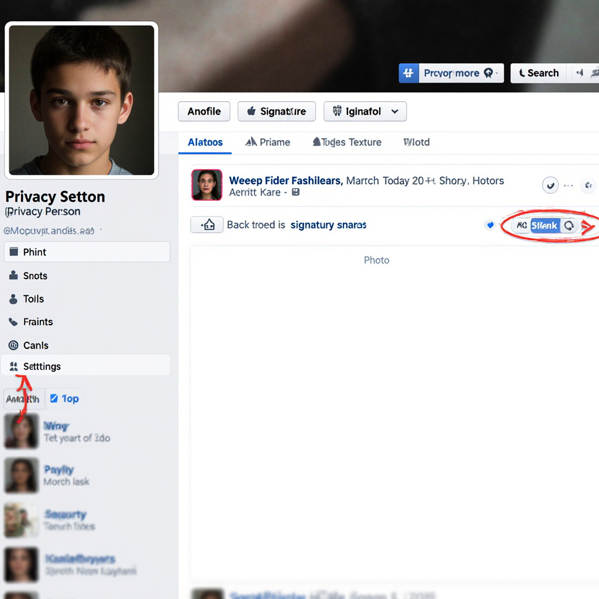Click small save icon after Aerritt Kare
The image size is (599, 599).
pyautogui.click(x=295, y=192)
